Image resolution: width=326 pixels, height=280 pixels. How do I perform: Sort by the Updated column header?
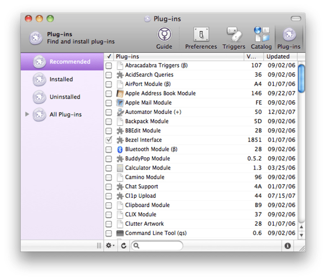coord(281,57)
